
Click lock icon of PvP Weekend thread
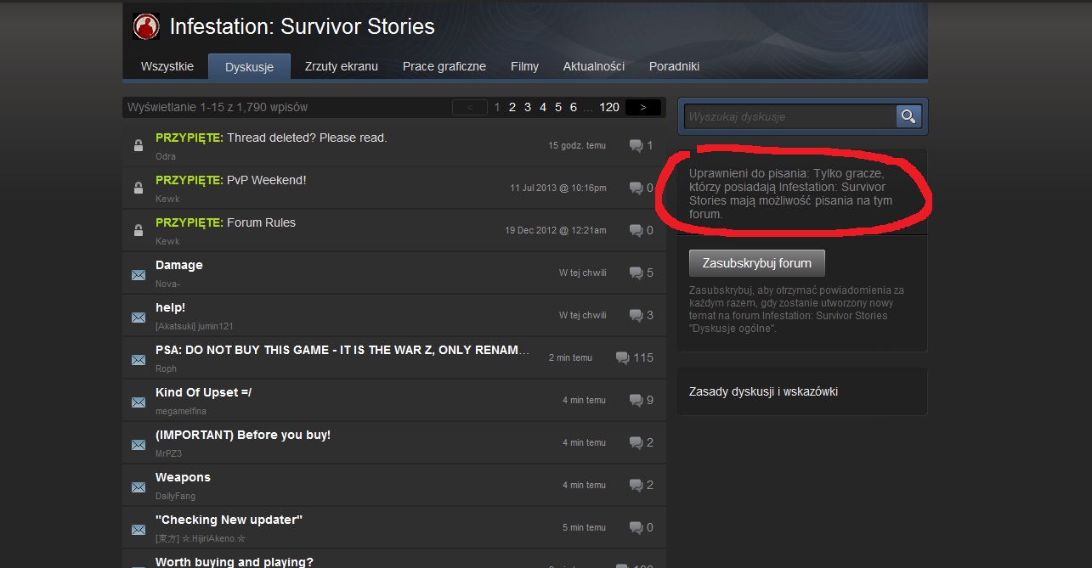pyautogui.click(x=139, y=188)
